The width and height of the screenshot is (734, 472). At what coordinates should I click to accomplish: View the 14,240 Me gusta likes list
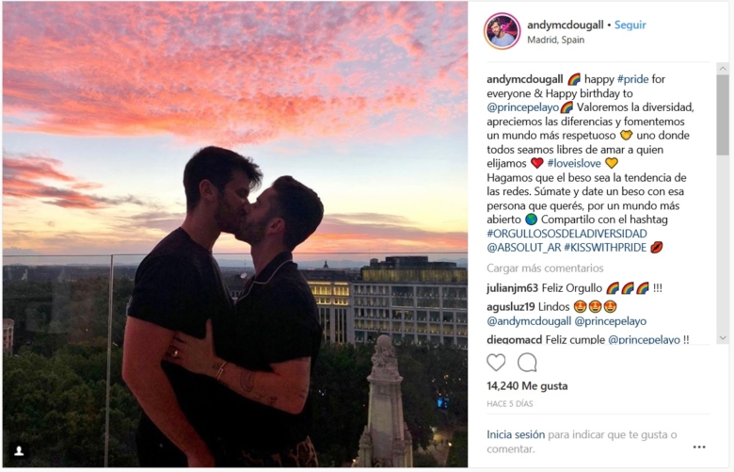coord(527,385)
